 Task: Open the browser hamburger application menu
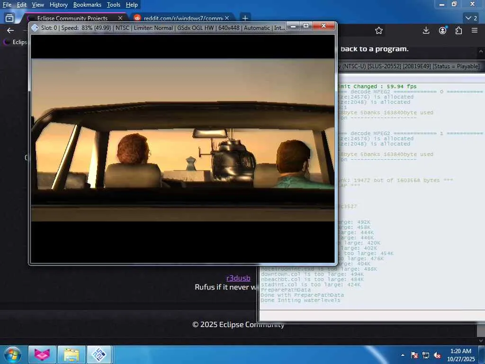pyautogui.click(x=475, y=30)
